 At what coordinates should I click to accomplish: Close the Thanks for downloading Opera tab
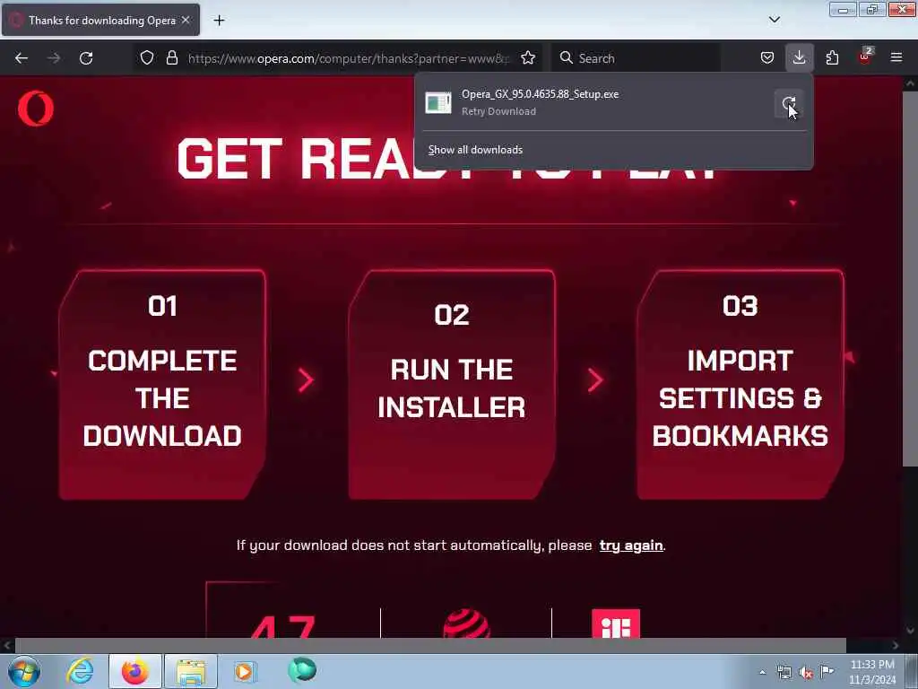(x=186, y=20)
